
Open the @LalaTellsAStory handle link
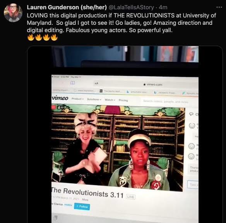tap(131, 7)
